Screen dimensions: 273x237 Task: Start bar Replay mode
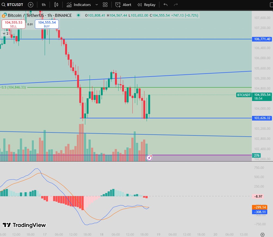click(x=146, y=5)
